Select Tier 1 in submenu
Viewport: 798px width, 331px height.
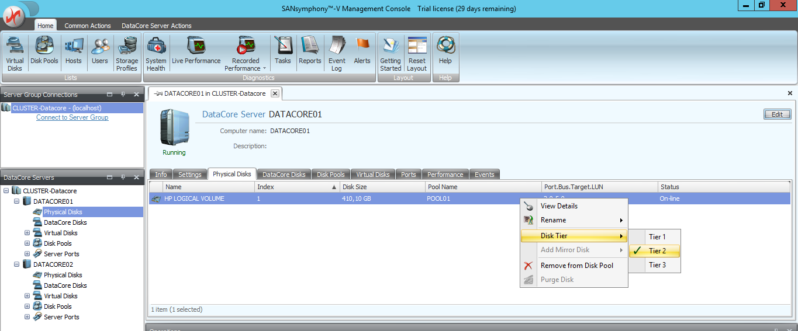click(x=655, y=237)
